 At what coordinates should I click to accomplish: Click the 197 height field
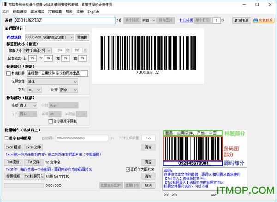77,51
